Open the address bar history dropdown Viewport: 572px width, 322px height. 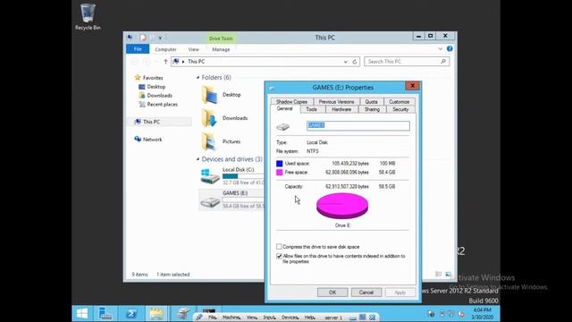click(x=346, y=62)
